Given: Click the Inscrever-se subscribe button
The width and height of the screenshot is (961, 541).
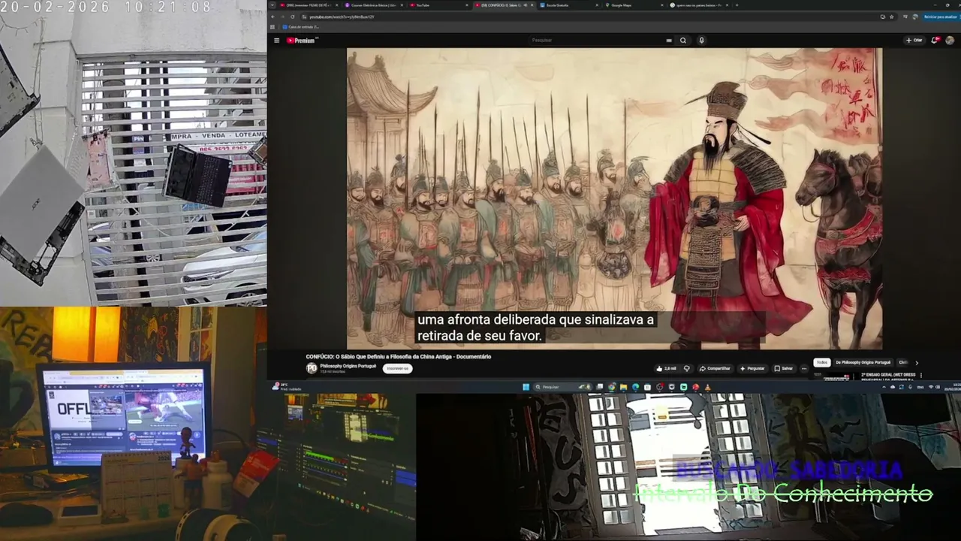Looking at the screenshot, I should [x=396, y=368].
